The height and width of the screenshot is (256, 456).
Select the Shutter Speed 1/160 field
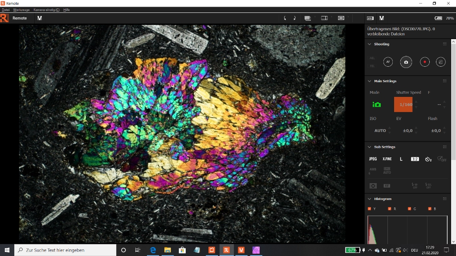[403, 104]
